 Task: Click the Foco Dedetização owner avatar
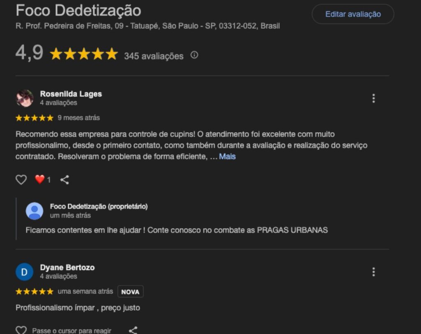pos(35,211)
